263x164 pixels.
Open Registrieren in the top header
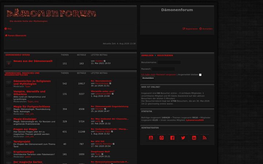click(190, 29)
